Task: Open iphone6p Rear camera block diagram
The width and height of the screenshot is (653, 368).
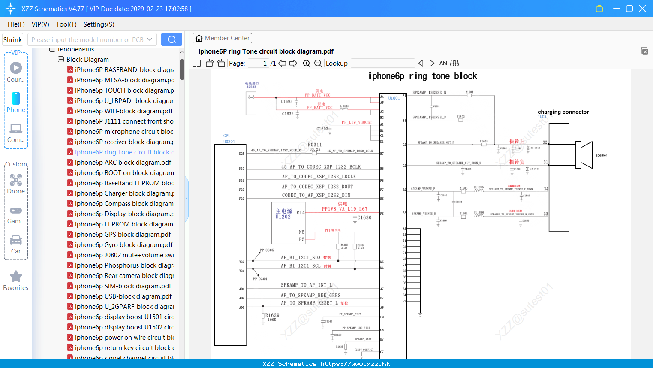Action: coord(120,275)
